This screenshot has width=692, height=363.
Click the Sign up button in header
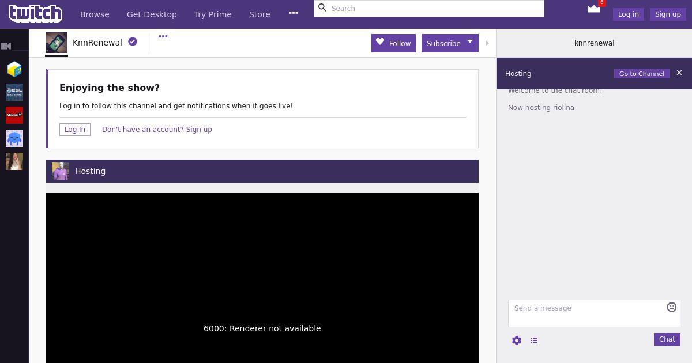(668, 14)
